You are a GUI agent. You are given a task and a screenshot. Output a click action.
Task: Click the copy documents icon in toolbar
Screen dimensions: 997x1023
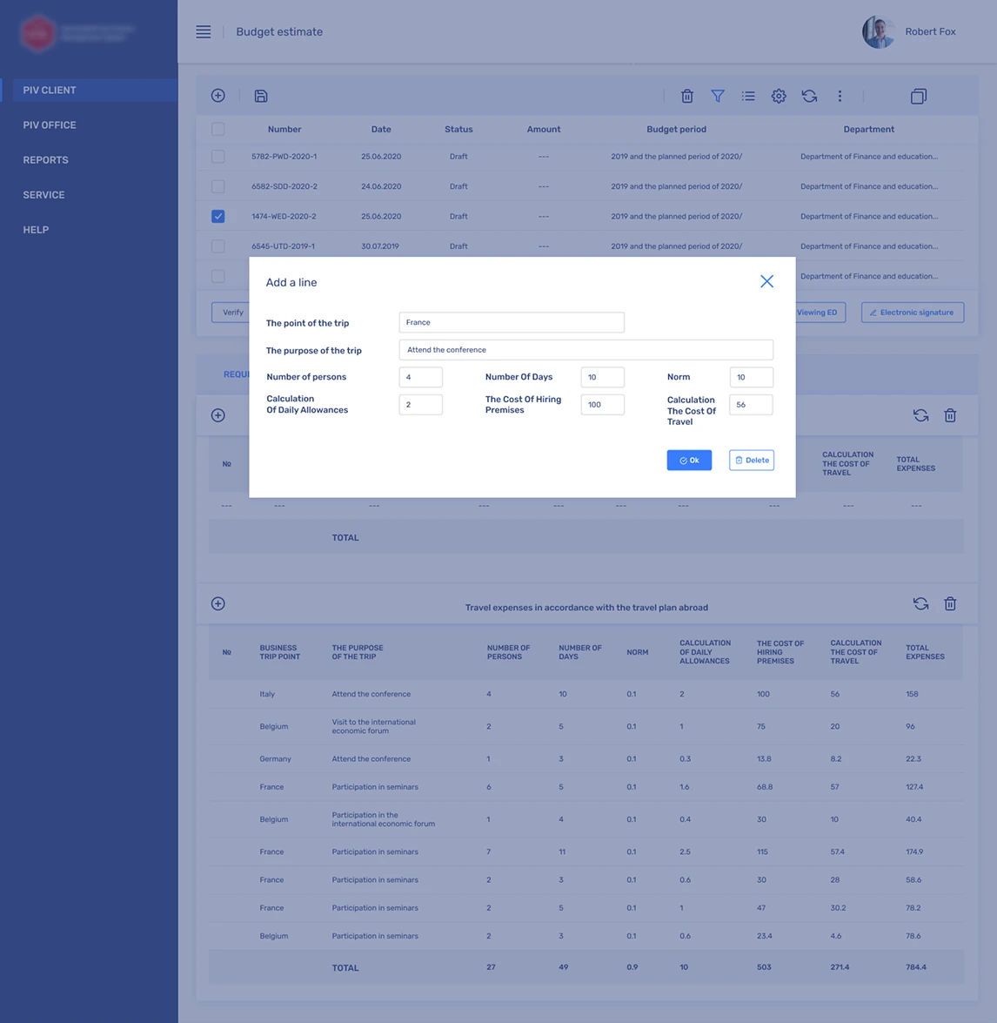click(x=919, y=96)
